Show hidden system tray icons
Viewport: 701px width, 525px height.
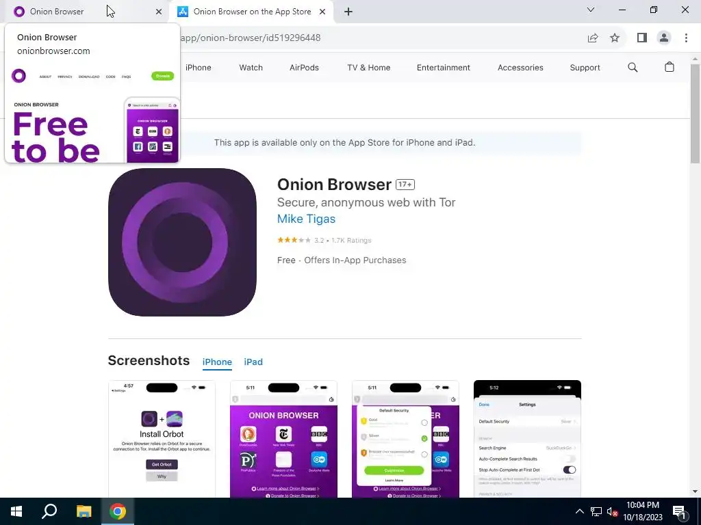coord(579,511)
